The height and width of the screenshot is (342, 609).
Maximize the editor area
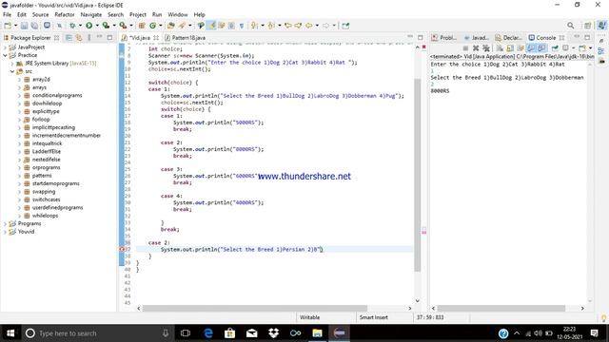pyautogui.click(x=421, y=37)
